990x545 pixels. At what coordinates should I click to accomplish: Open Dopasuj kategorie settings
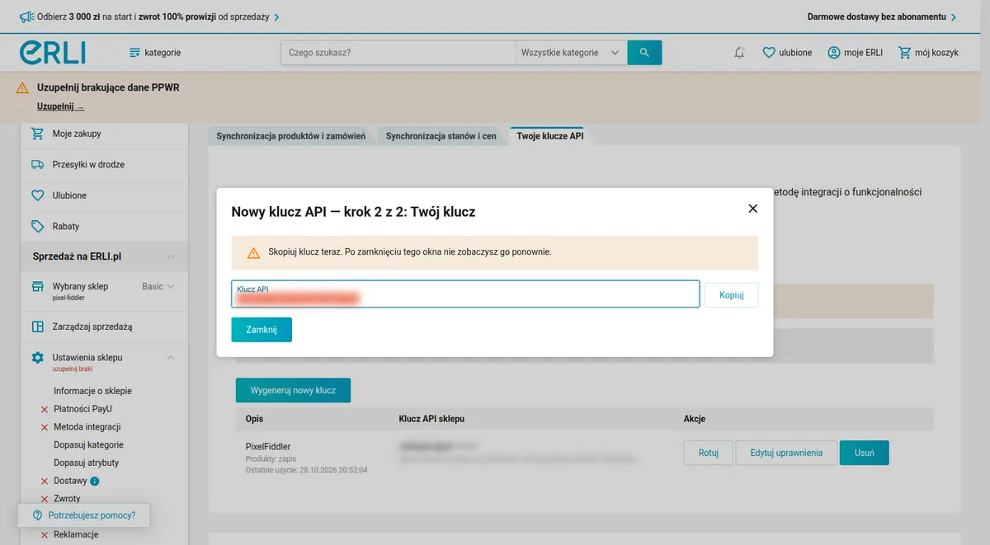pos(88,445)
